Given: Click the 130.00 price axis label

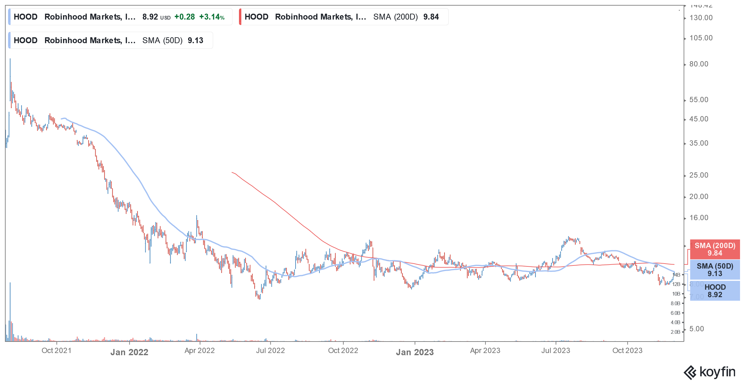Looking at the screenshot, I should (x=701, y=18).
